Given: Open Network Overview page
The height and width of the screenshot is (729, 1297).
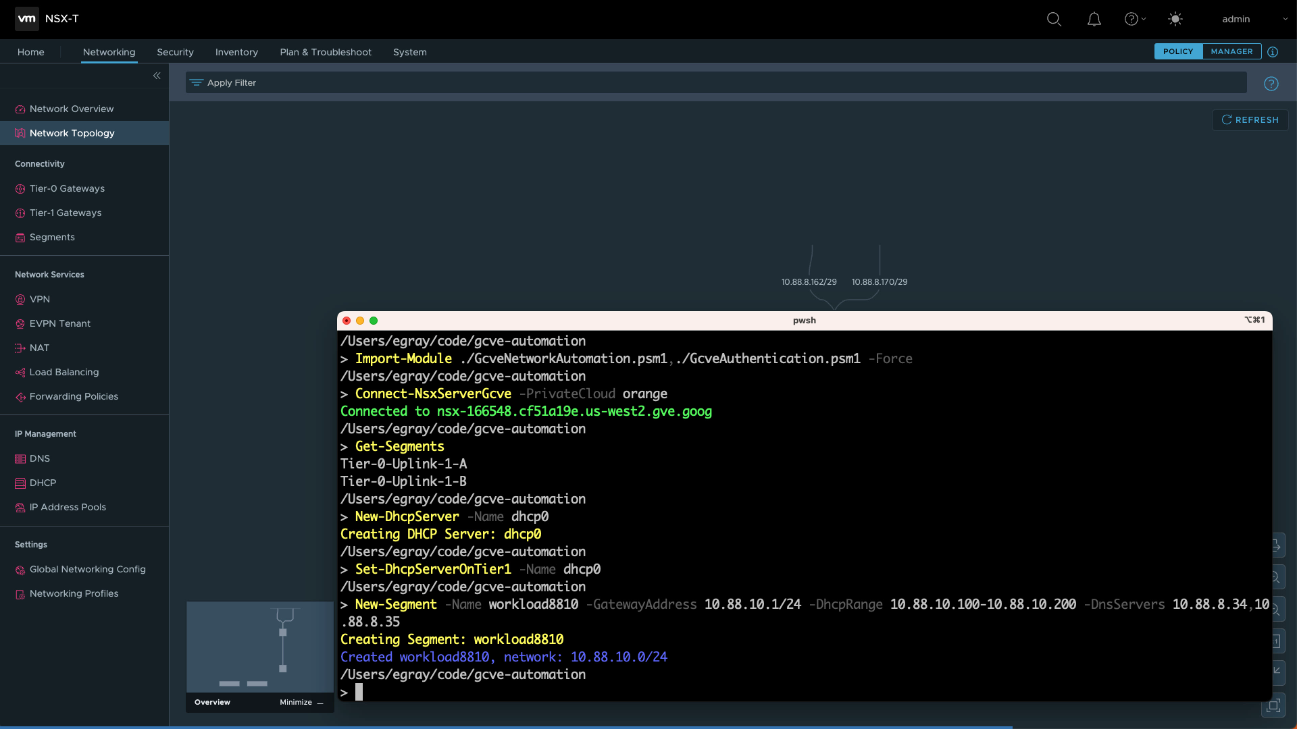Looking at the screenshot, I should coord(72,109).
